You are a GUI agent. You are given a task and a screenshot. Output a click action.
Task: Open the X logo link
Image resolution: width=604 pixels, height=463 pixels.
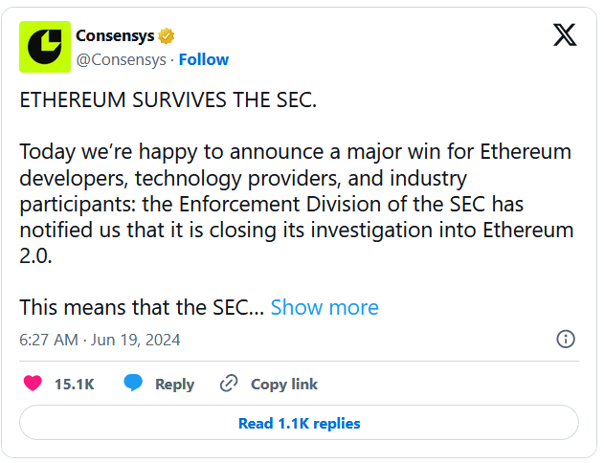click(565, 36)
